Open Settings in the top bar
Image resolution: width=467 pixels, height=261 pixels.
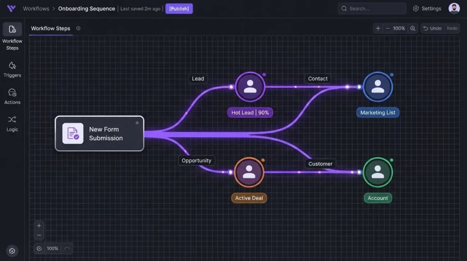click(427, 8)
